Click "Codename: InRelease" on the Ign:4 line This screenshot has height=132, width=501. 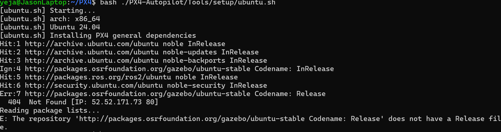294,69
